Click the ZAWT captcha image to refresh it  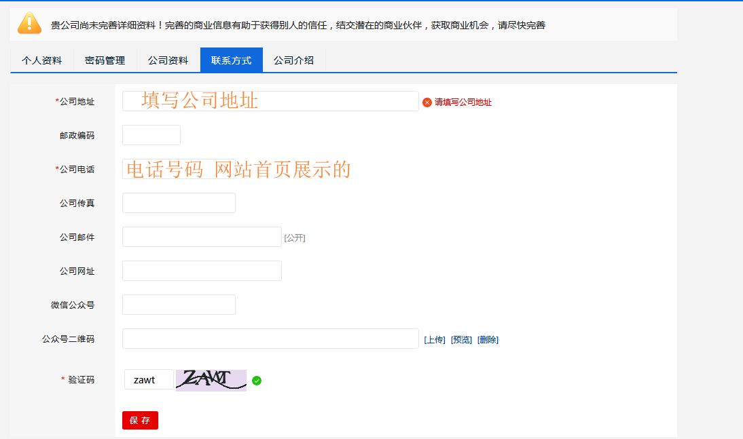211,380
